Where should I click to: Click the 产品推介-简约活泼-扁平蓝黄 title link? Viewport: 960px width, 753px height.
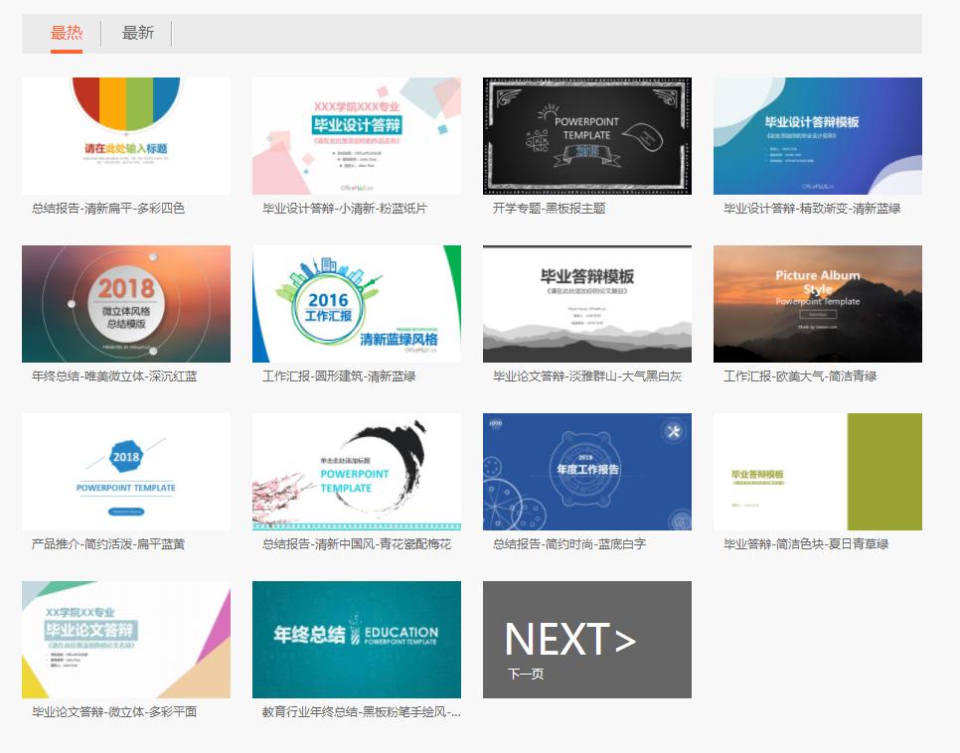coord(108,543)
